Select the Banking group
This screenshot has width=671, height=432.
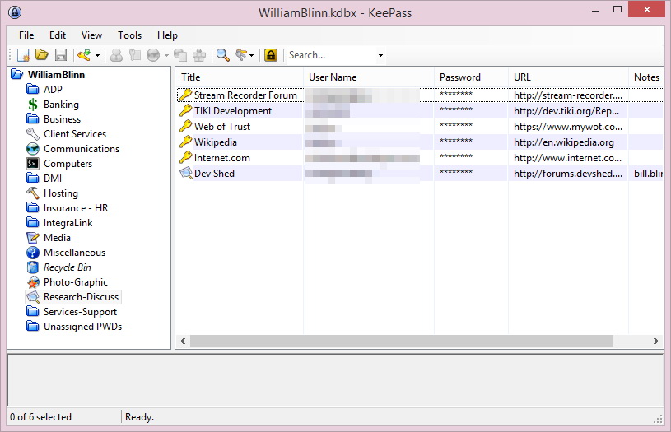click(61, 105)
